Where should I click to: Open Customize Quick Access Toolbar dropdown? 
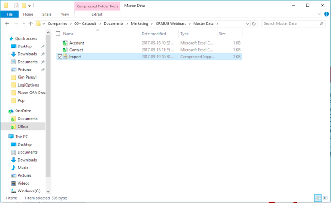[x=29, y=6]
